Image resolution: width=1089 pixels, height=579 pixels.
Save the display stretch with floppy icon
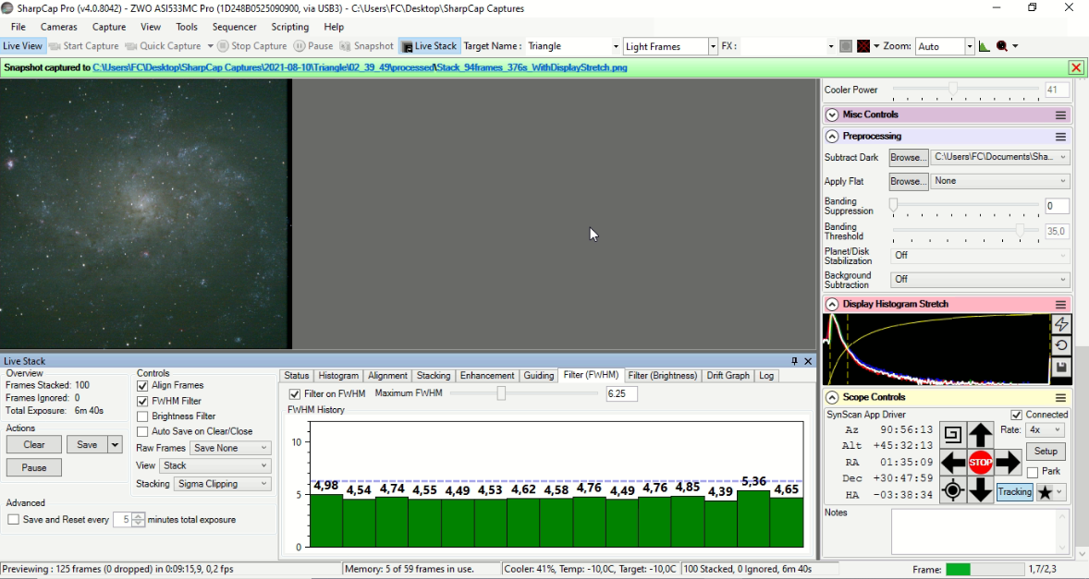[1060, 368]
